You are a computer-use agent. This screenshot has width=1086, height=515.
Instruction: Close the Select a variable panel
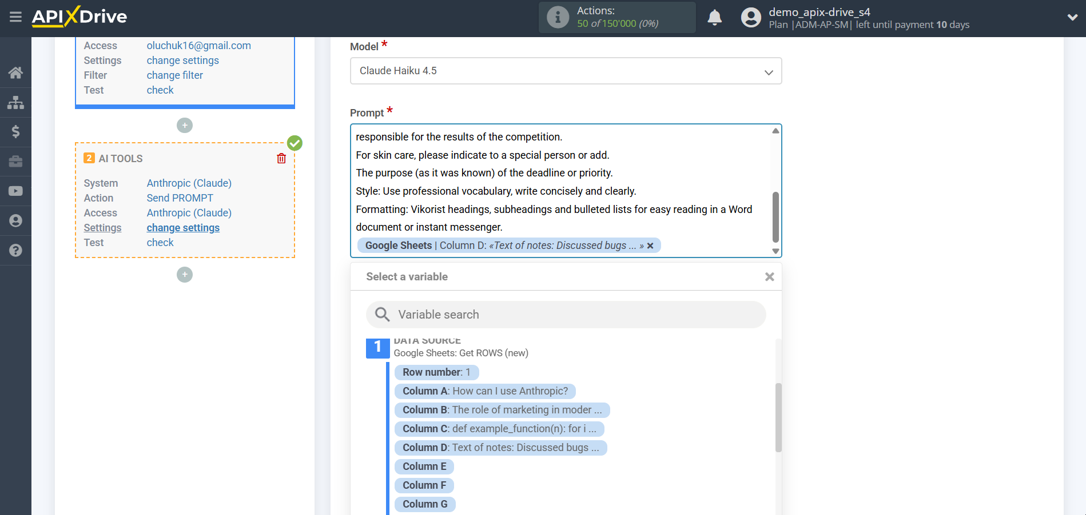tap(770, 277)
